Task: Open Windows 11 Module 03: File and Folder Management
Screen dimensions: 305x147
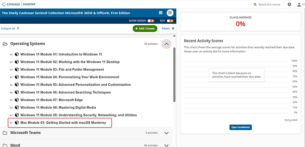Action: pyautogui.click(x=62, y=69)
